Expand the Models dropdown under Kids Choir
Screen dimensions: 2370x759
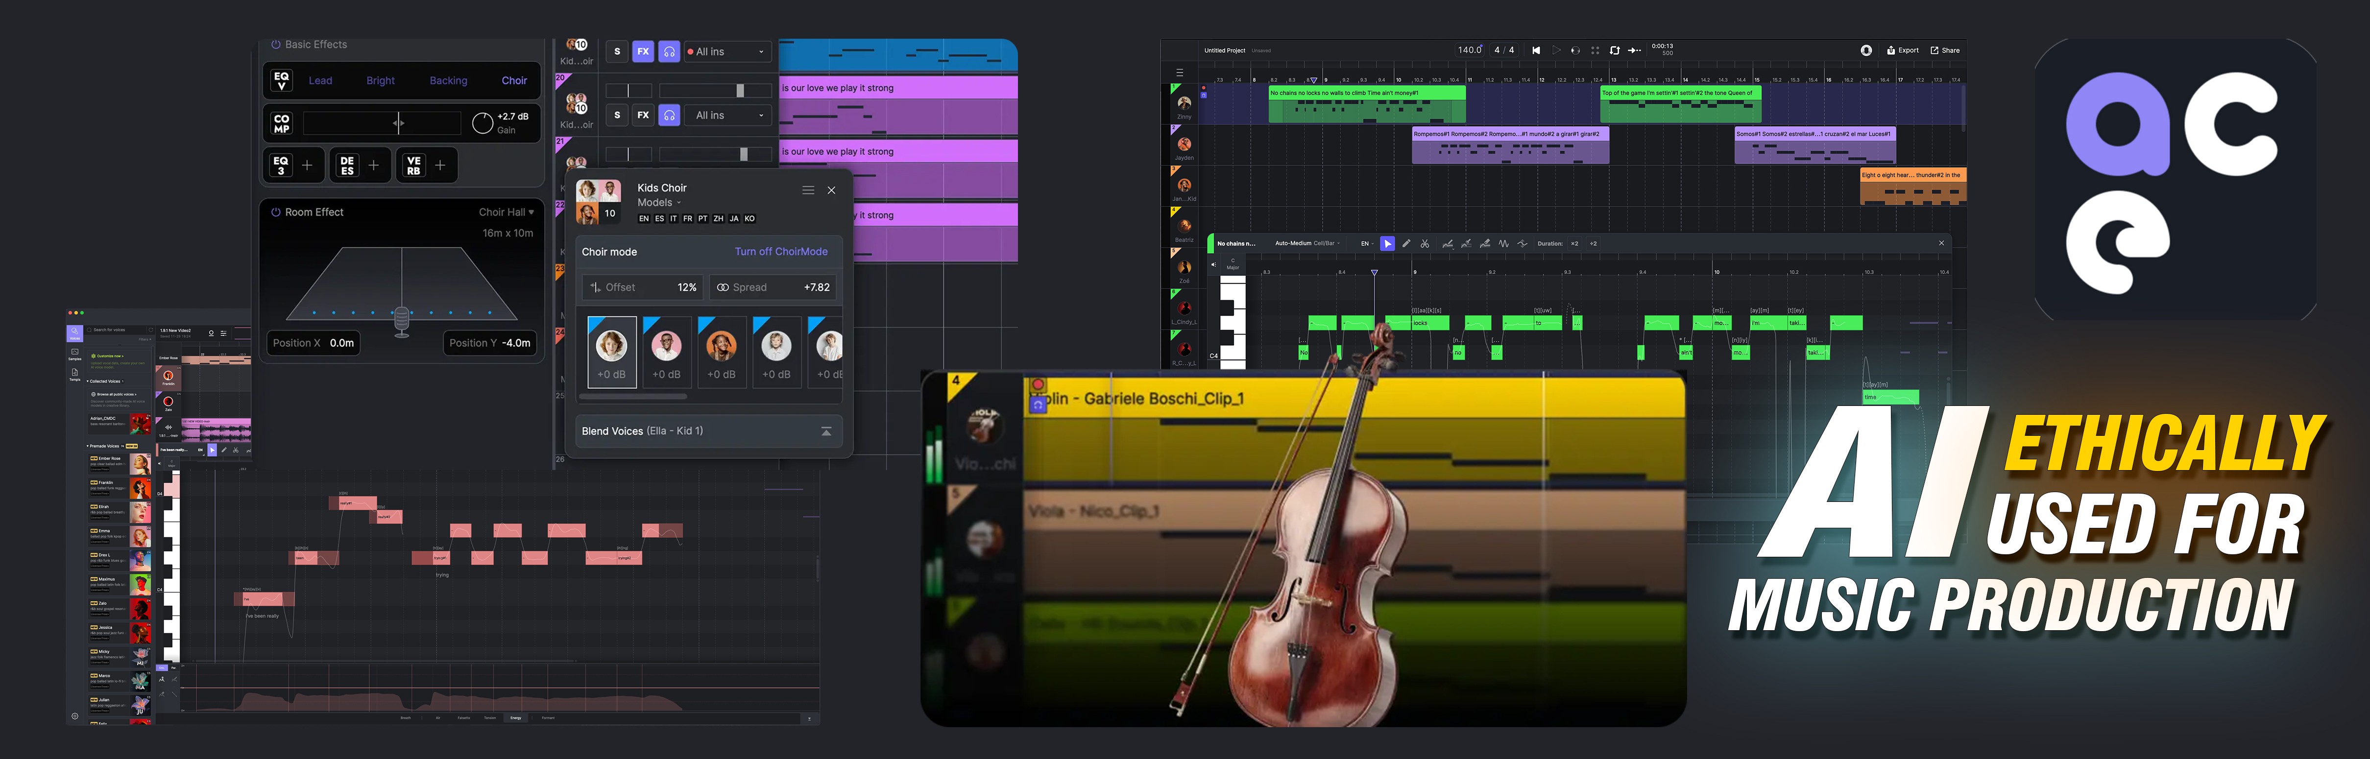659,202
